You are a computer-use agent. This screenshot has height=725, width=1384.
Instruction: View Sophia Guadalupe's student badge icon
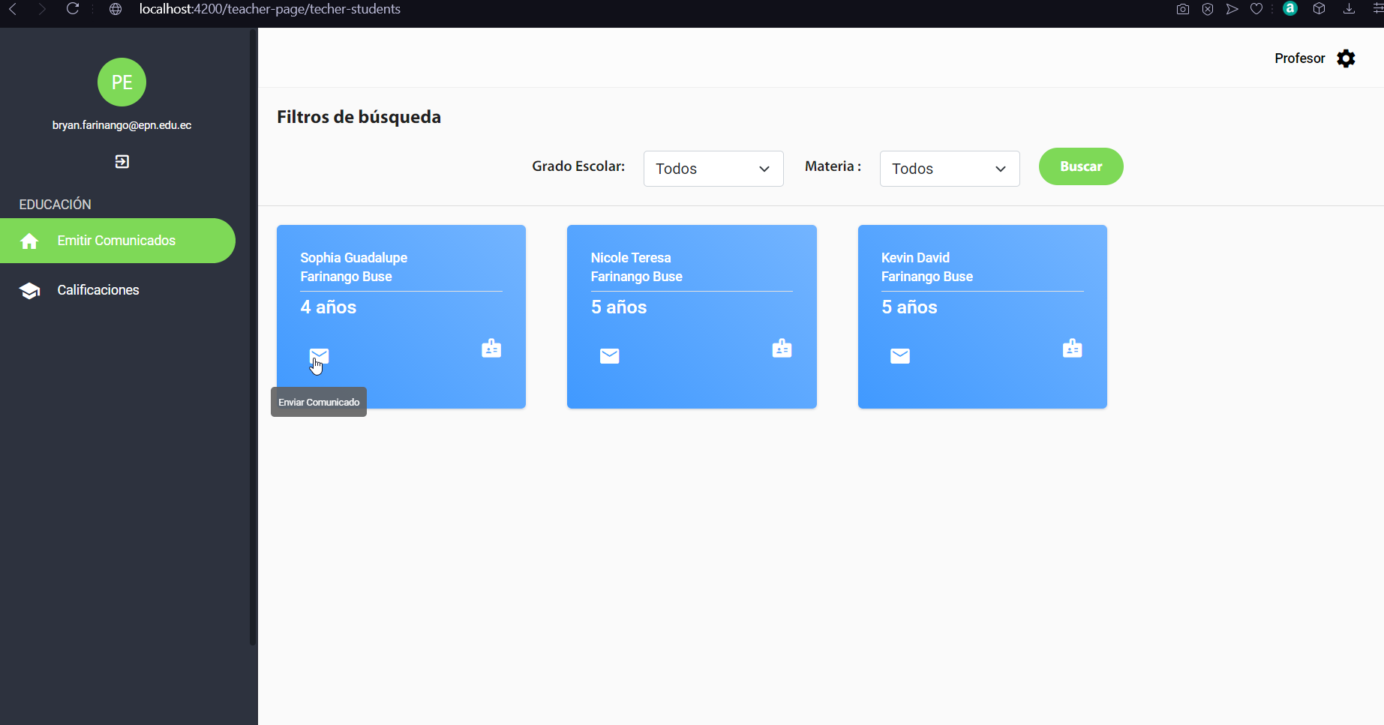click(491, 348)
